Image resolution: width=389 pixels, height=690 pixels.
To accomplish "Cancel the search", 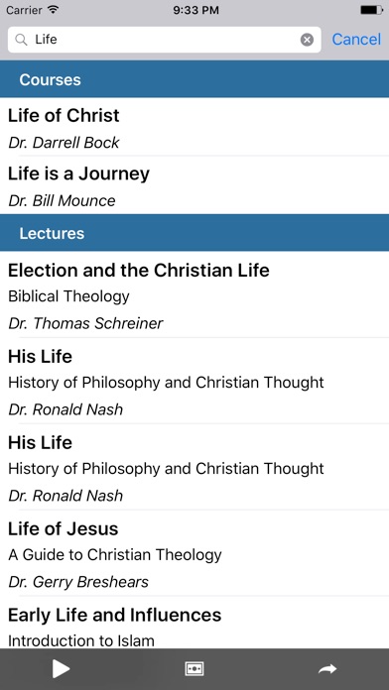I will click(356, 40).
